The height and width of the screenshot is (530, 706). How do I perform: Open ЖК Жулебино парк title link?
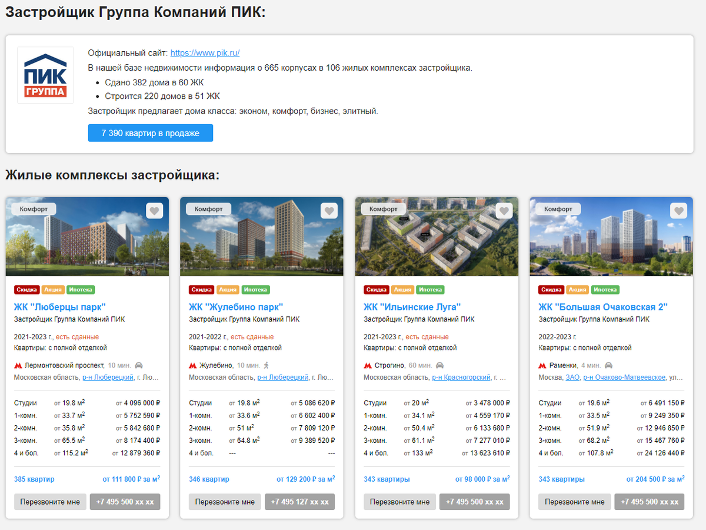236,307
